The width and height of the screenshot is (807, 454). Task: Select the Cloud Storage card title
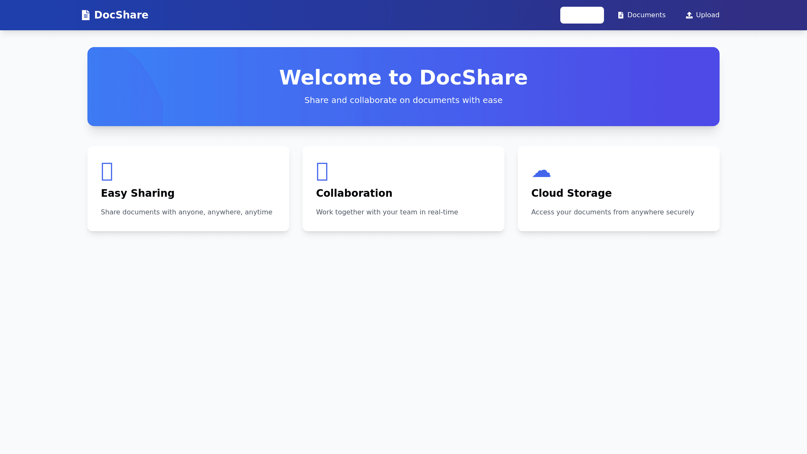tap(571, 193)
